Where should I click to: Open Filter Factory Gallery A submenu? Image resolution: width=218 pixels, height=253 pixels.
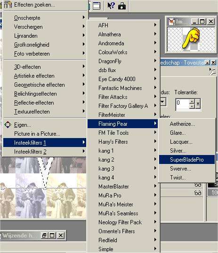pos(123,106)
